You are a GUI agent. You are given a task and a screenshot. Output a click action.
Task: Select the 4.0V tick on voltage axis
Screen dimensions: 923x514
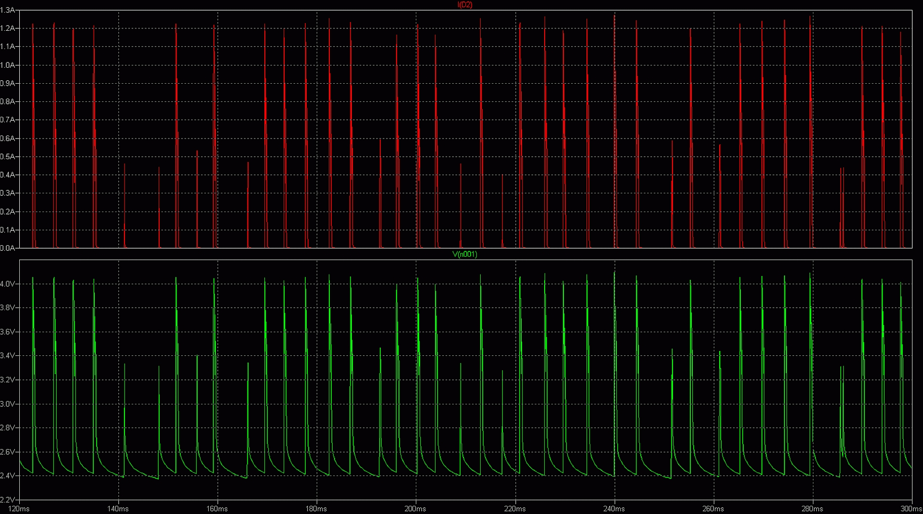(7, 284)
